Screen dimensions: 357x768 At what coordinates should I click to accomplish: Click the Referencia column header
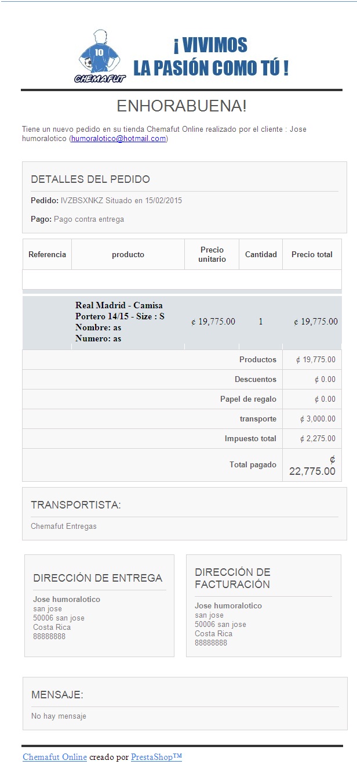47,254
